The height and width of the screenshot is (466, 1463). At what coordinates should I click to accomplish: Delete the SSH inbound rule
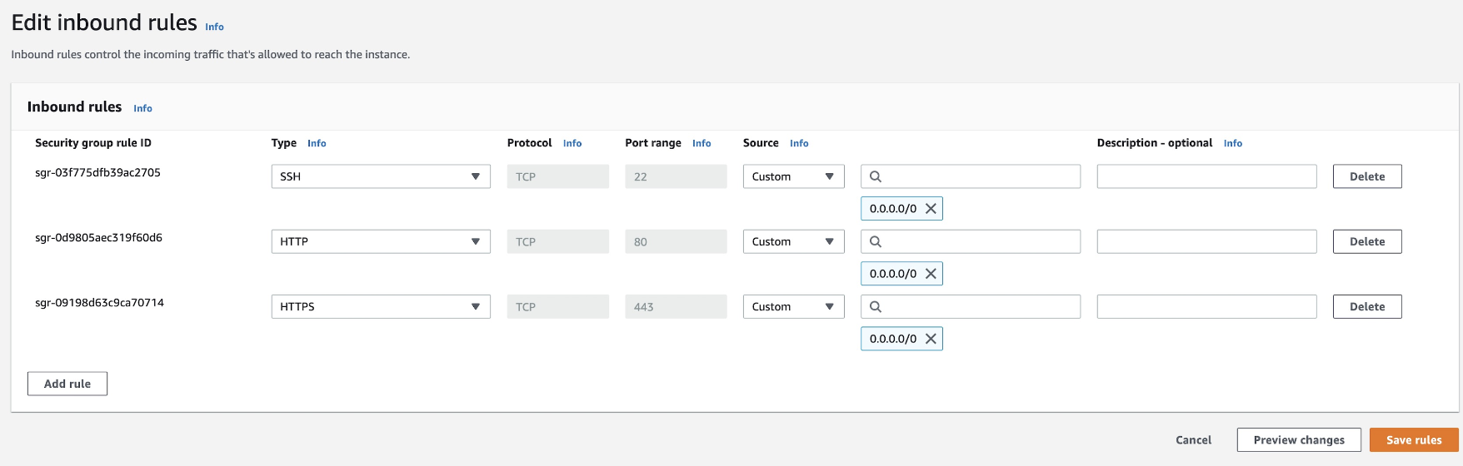(x=1366, y=176)
